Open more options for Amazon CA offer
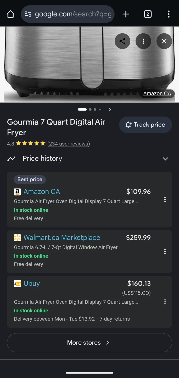Screen dimensions: 179x378 click(x=165, y=199)
